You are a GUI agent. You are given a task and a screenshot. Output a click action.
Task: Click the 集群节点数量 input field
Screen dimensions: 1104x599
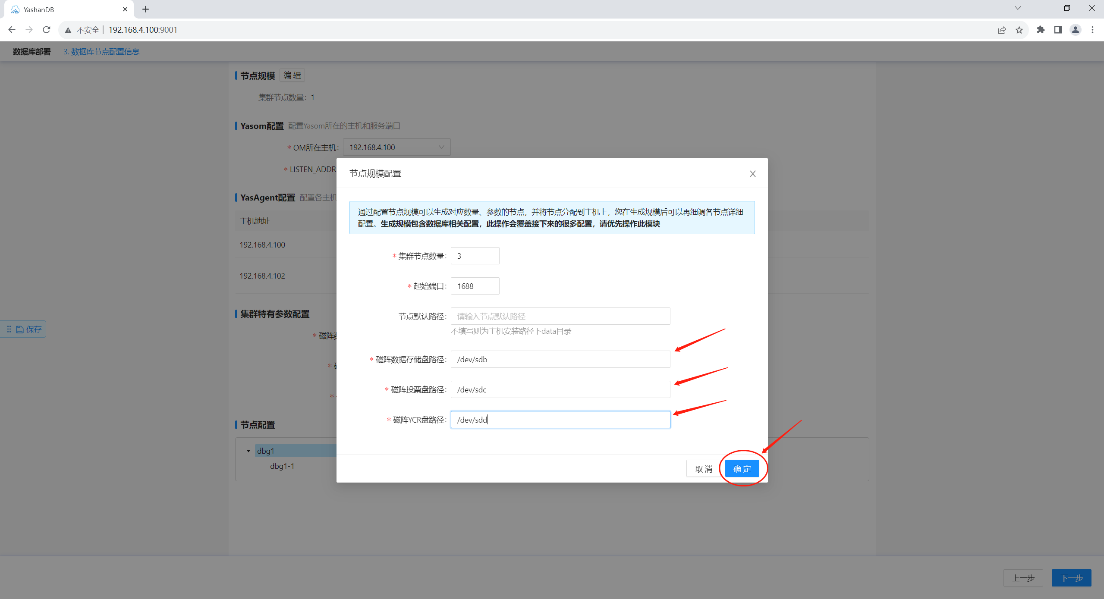[x=475, y=256]
